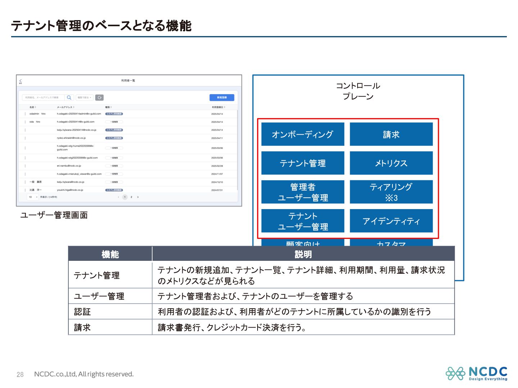Open row menu for h.odagaki+mierukoji_viewer user
Viewport: 518px width, 388px height.
(x=25, y=174)
